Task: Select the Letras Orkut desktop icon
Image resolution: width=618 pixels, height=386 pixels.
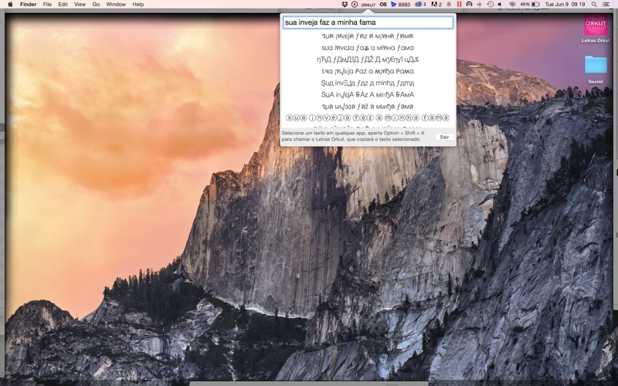Action: (596, 29)
